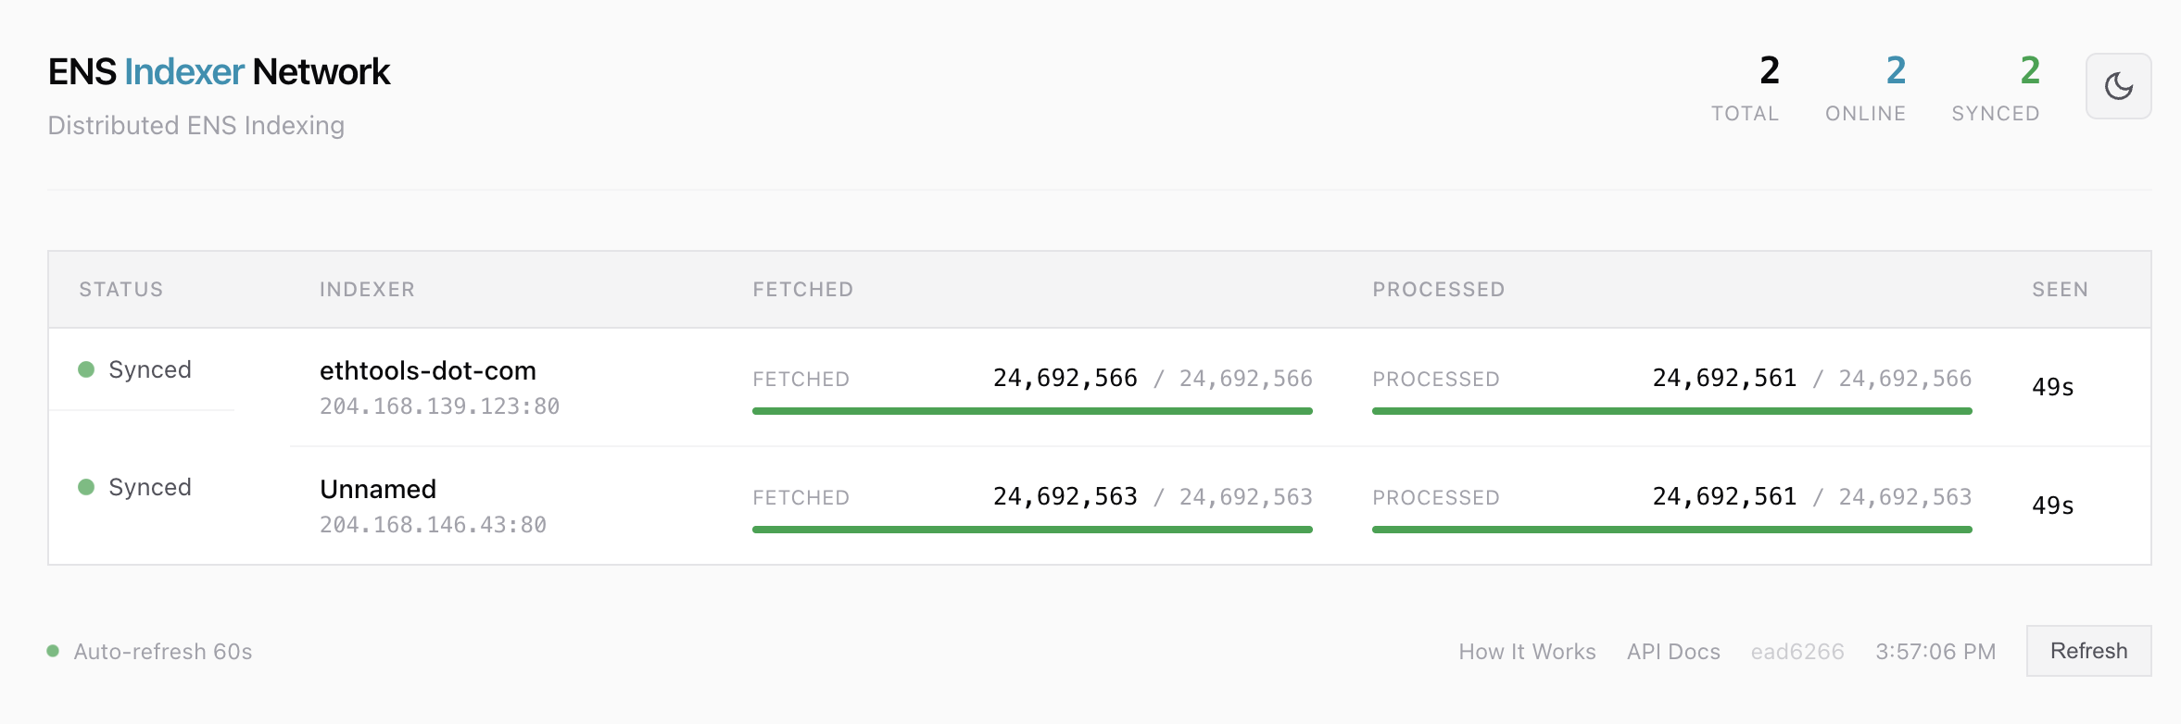2181x724 pixels.
Task: Select the Unnamed indexer name
Action: click(x=377, y=489)
